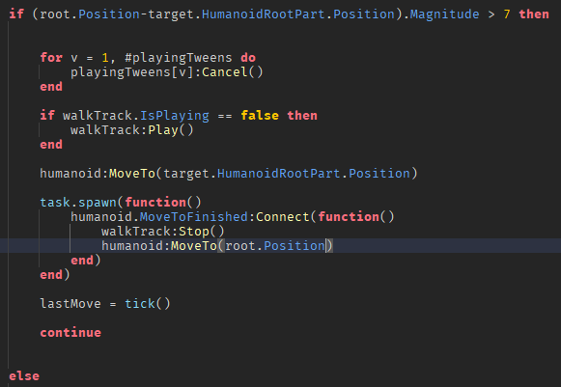Click the '#playingTweens' loop bound
This screenshot has width=561, height=387.
click(179, 58)
